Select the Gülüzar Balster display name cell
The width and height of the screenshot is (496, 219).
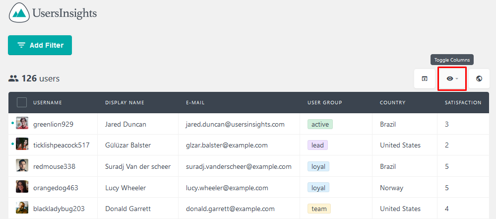pos(128,145)
